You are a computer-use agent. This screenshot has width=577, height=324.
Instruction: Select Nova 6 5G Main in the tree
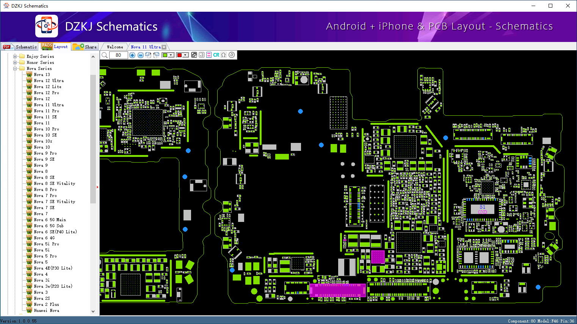pos(50,220)
